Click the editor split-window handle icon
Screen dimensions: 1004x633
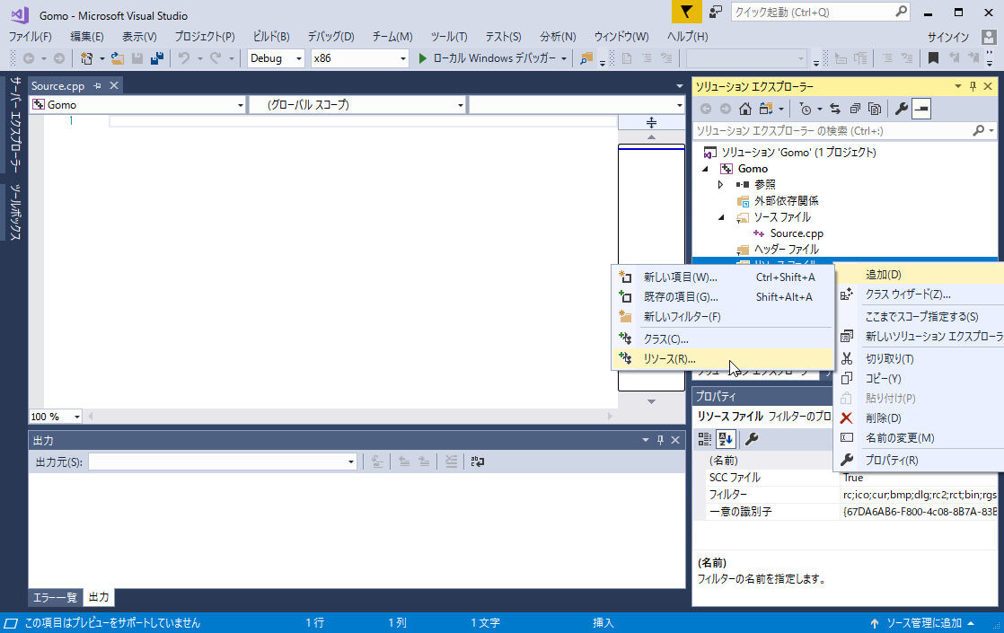[x=651, y=122]
